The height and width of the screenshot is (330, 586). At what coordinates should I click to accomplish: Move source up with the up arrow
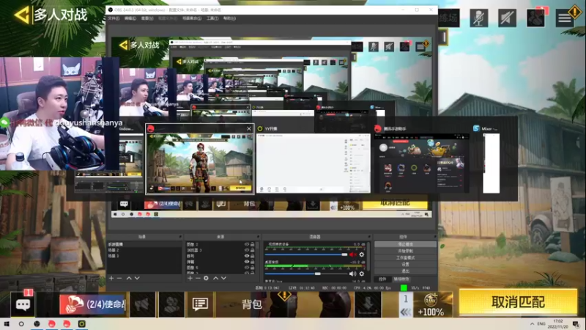(215, 279)
